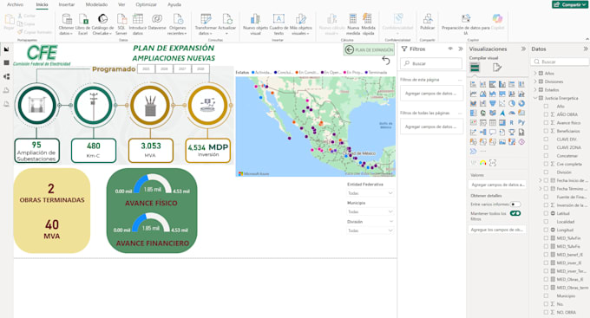The width and height of the screenshot is (590, 318).
Task: Click the Publicar icon
Action: click(x=428, y=18)
